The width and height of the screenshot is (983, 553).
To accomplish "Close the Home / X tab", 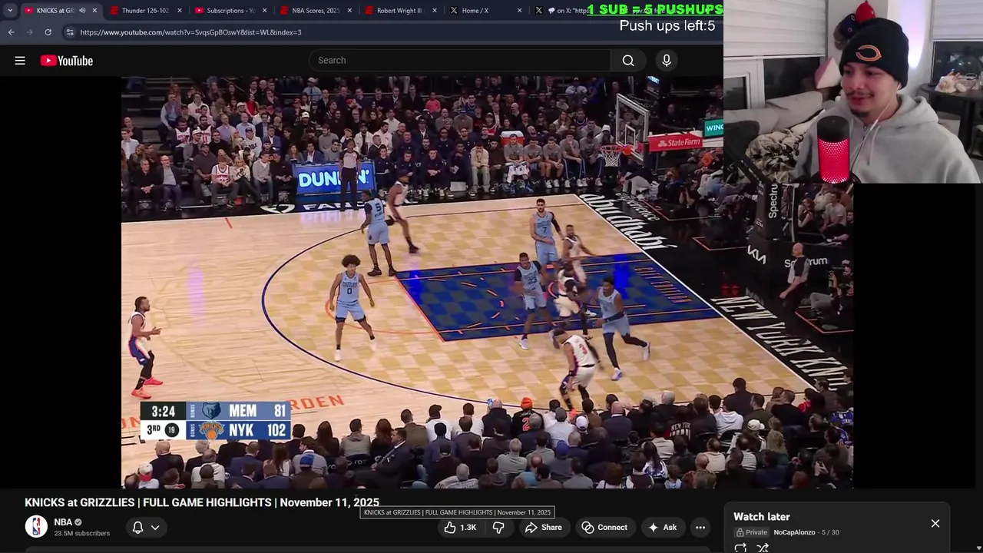I will (520, 11).
